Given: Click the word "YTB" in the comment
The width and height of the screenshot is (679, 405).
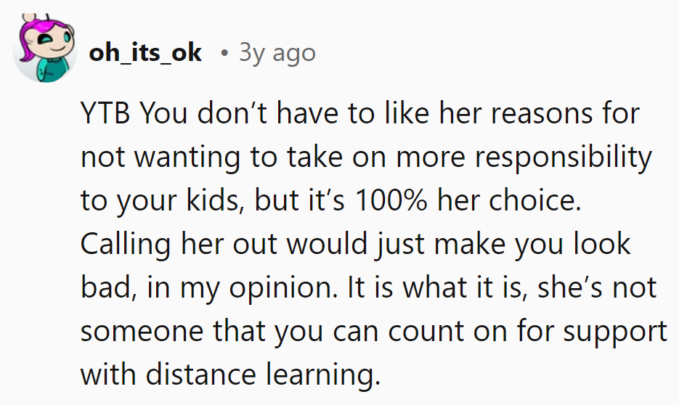Looking at the screenshot, I should (x=106, y=113).
